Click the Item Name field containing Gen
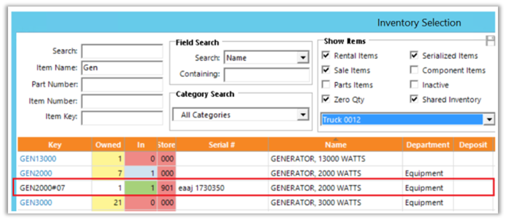 [x=122, y=67]
